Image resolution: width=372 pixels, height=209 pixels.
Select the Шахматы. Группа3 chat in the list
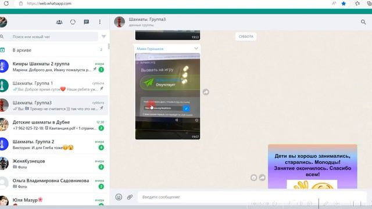pos(54,105)
